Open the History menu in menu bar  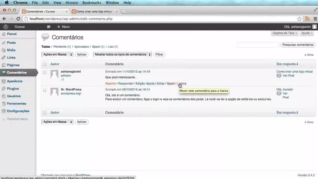pyautogui.click(x=72, y=3)
